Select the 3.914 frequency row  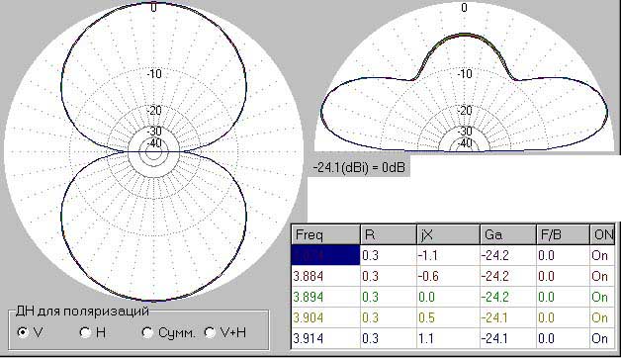(453, 338)
